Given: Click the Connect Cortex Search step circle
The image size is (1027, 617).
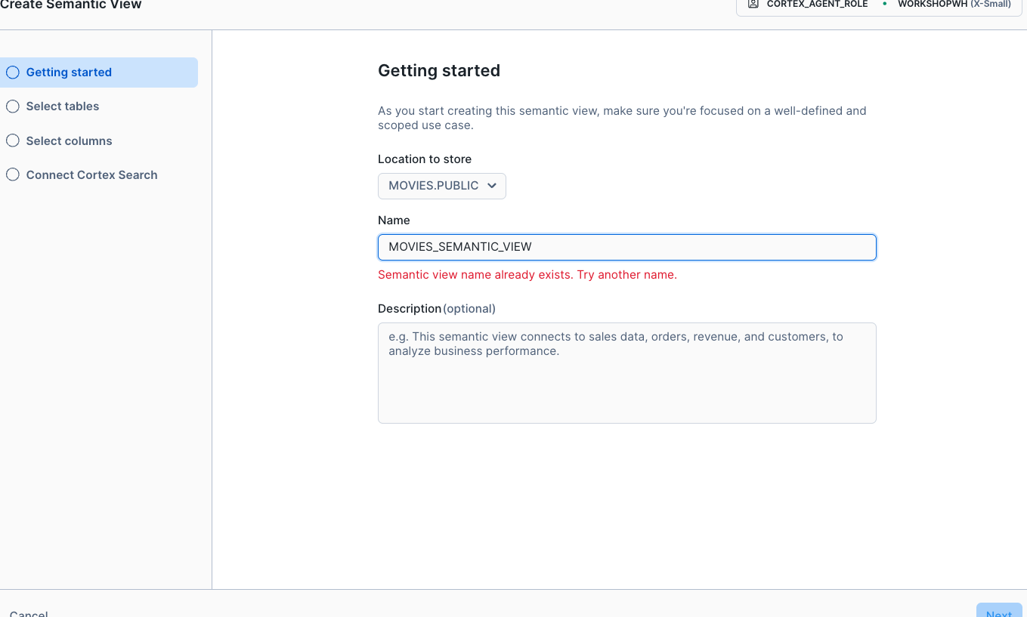Looking at the screenshot, I should 13,175.
